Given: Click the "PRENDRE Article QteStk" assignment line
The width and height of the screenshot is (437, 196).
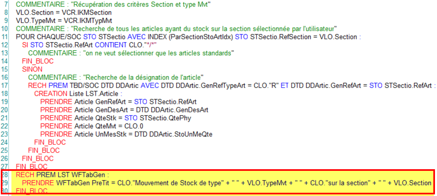Looking at the screenshot, I should [x=121, y=118].
